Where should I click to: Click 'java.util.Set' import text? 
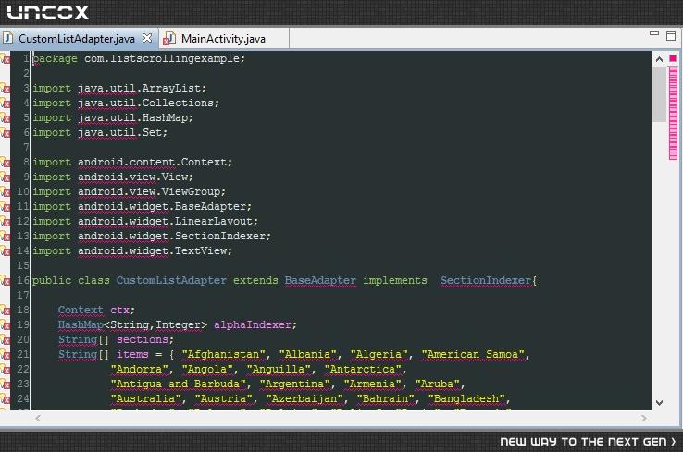(119, 133)
